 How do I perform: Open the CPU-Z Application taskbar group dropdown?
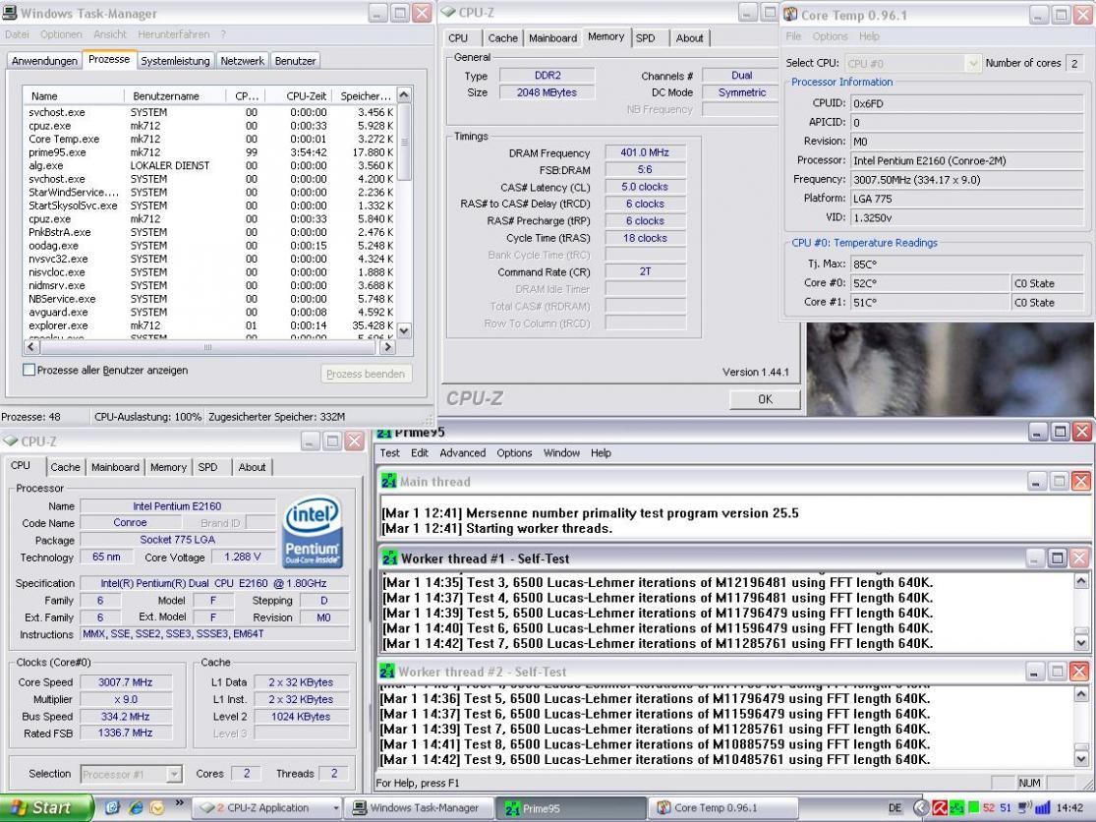pyautogui.click(x=335, y=808)
